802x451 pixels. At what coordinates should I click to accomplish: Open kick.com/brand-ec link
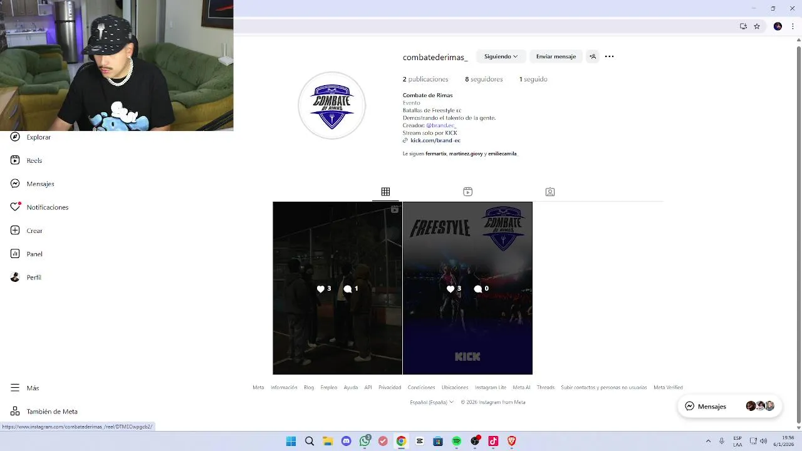click(x=435, y=140)
